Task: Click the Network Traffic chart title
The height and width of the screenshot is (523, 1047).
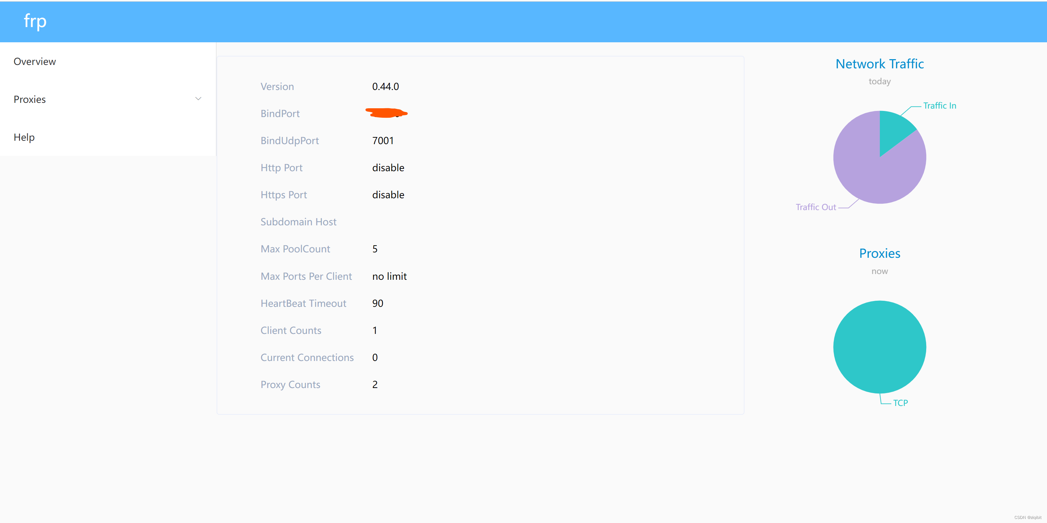Action: pos(879,64)
